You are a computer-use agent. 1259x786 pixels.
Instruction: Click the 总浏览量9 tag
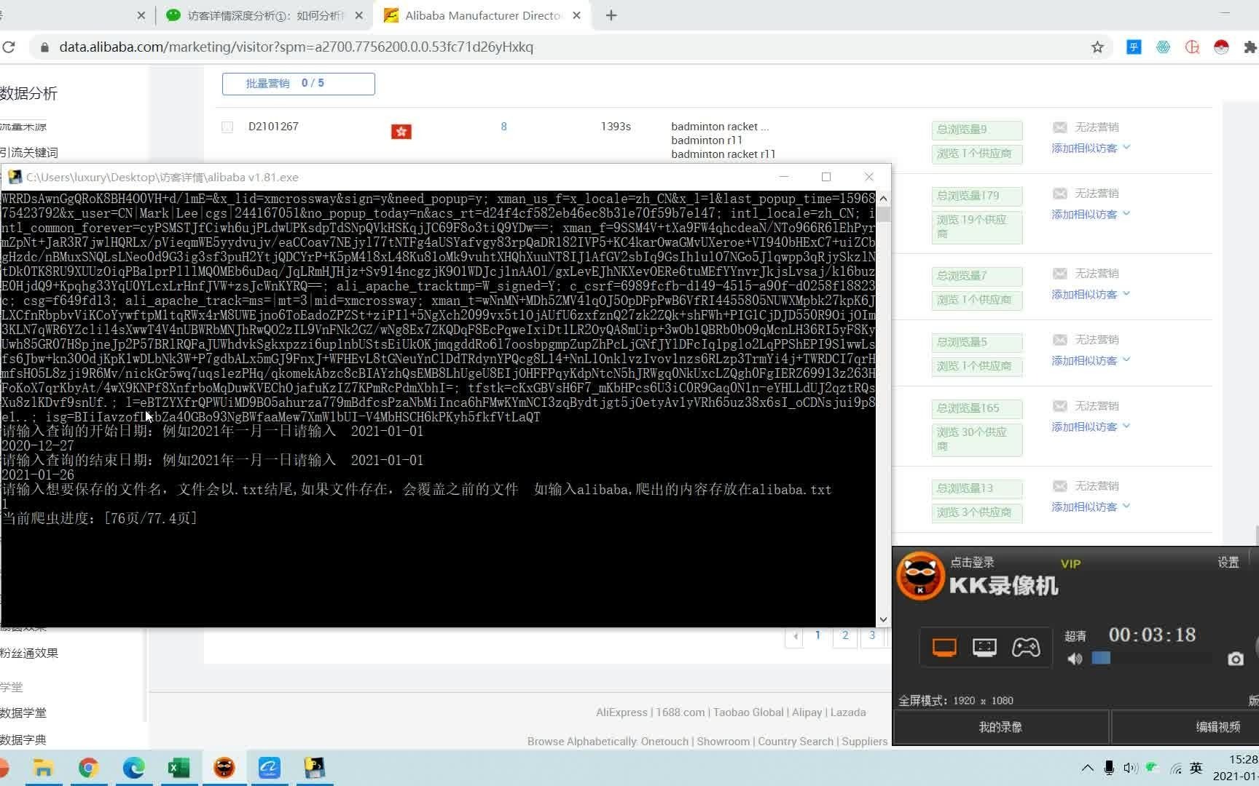pos(976,130)
